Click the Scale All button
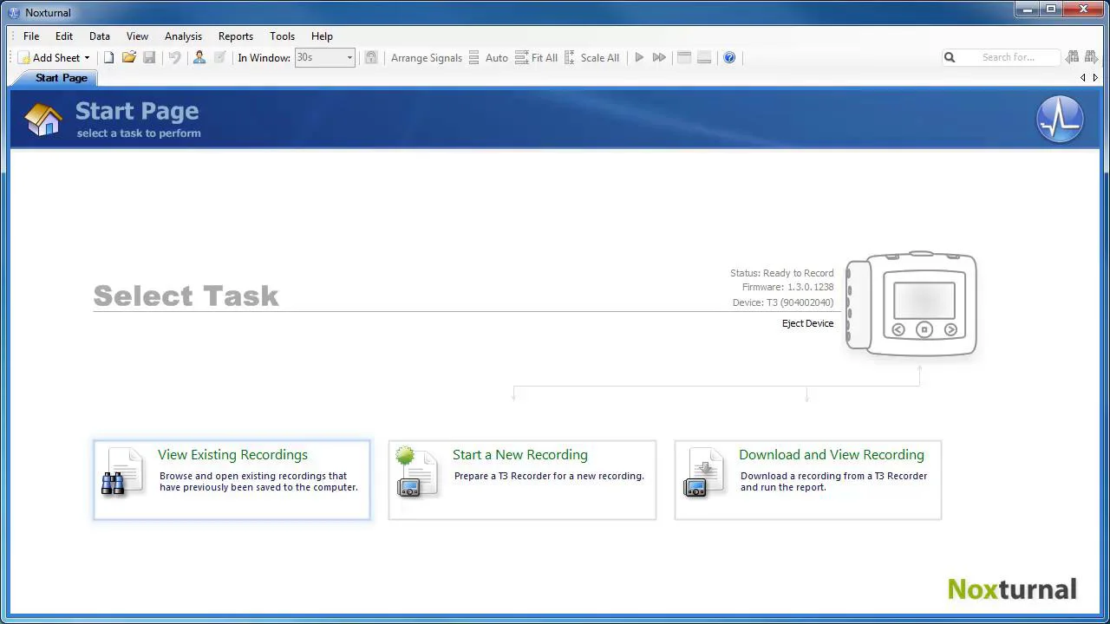This screenshot has width=1110, height=624. pos(592,58)
